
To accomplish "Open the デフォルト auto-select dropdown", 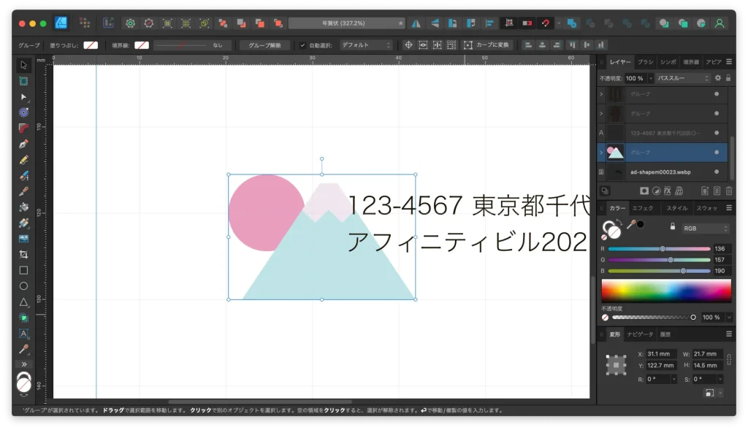I will 366,45.
